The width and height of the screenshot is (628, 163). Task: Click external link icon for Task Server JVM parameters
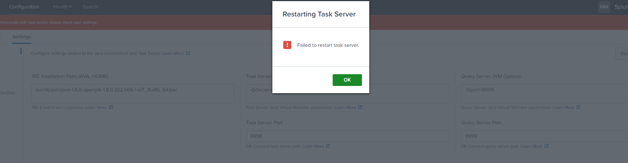pyautogui.click(x=360, y=107)
